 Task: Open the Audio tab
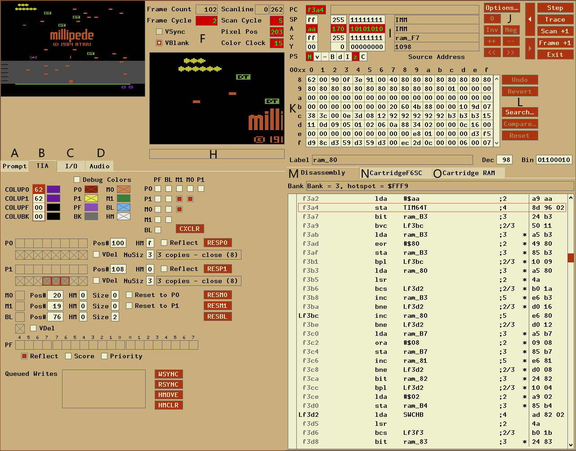99,166
